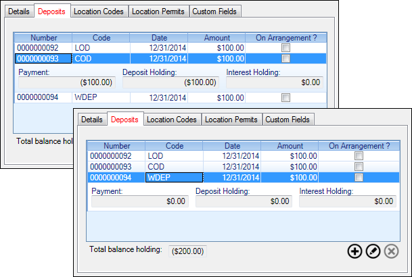The height and width of the screenshot is (277, 412).
Task: Tick On Arrangement checkbox for LOD in back panel
Action: pos(285,48)
